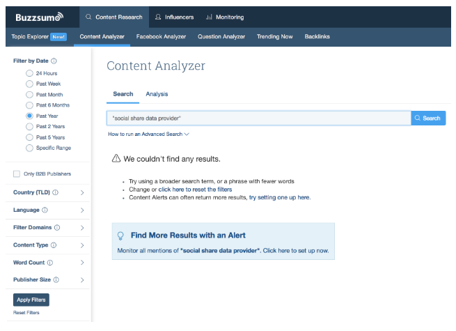Select the Past 5 Years date filter
Viewport: 456px width, 331px height.
pyautogui.click(x=29, y=137)
